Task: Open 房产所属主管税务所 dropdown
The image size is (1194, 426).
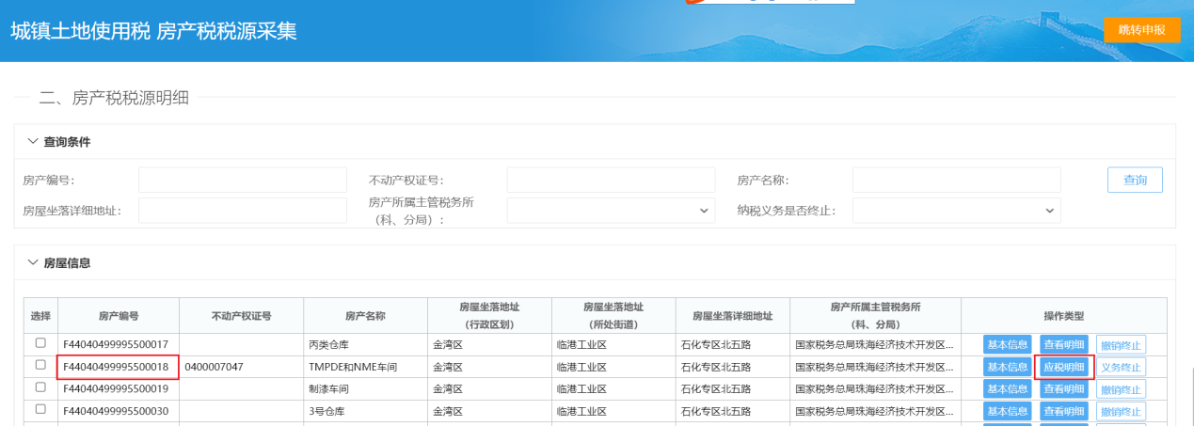Action: tap(611, 212)
